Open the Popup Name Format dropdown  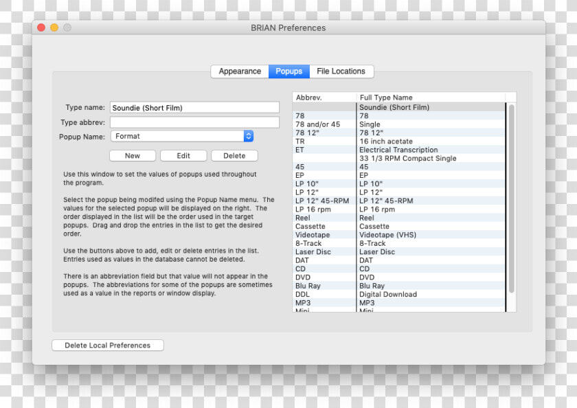click(x=182, y=136)
